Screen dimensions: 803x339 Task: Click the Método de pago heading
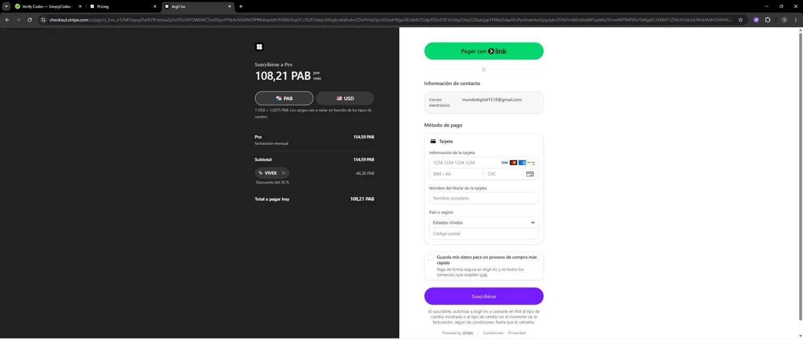coord(443,125)
